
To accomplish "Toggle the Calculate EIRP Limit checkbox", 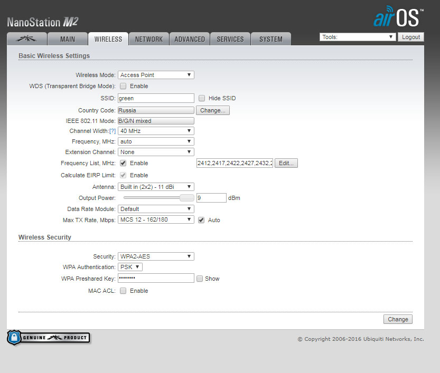I will point(123,175).
